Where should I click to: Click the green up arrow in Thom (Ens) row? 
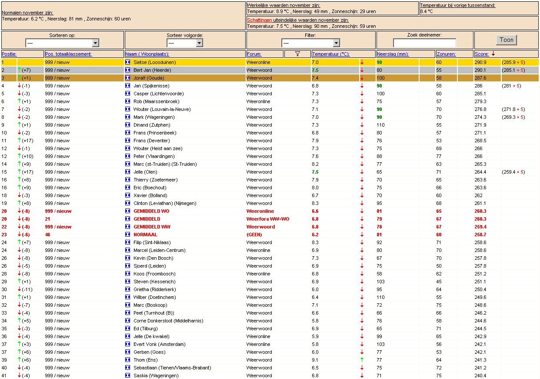(x=362, y=360)
